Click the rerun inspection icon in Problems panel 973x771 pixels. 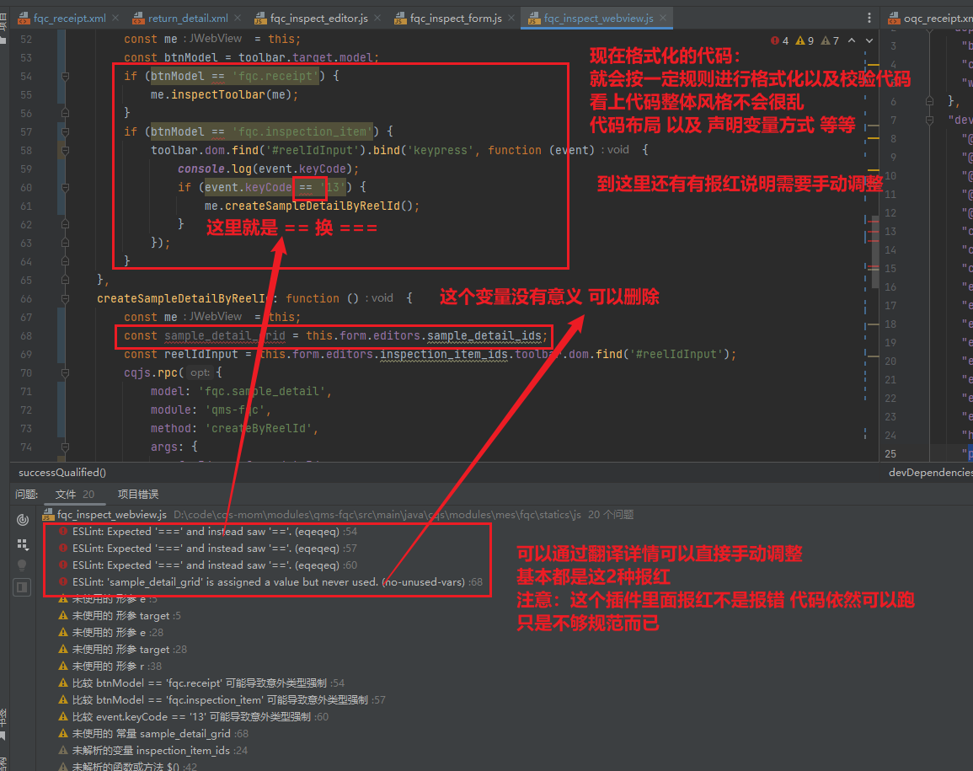tap(23, 520)
